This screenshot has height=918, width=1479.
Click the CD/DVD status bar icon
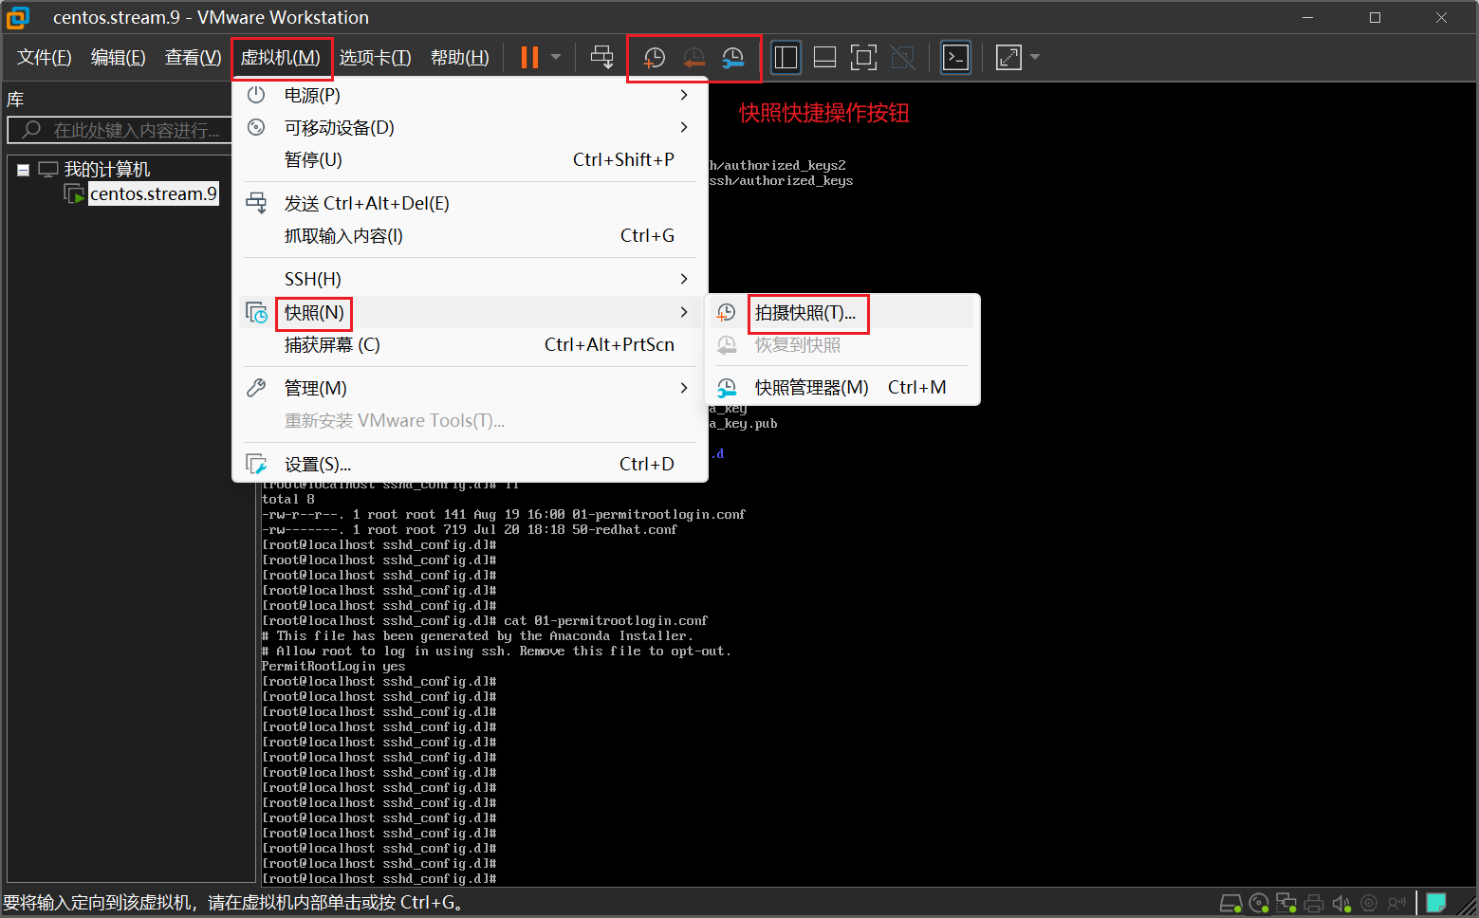pos(1259,903)
